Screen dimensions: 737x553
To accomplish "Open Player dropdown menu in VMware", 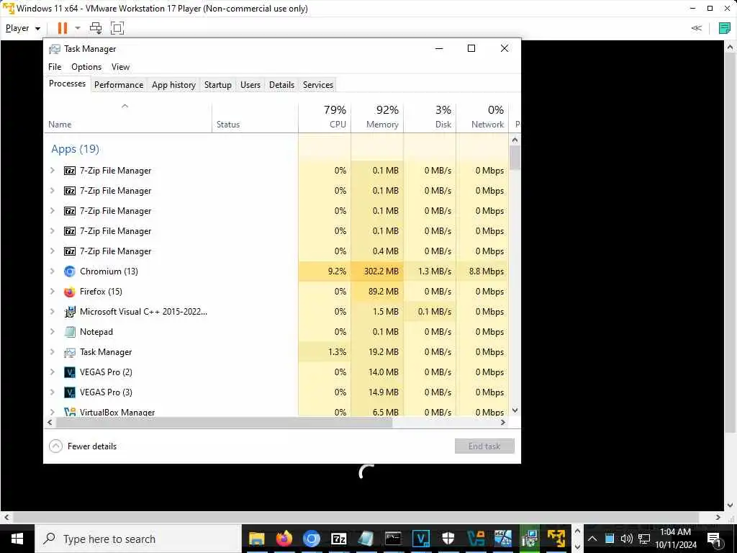I will (x=22, y=28).
